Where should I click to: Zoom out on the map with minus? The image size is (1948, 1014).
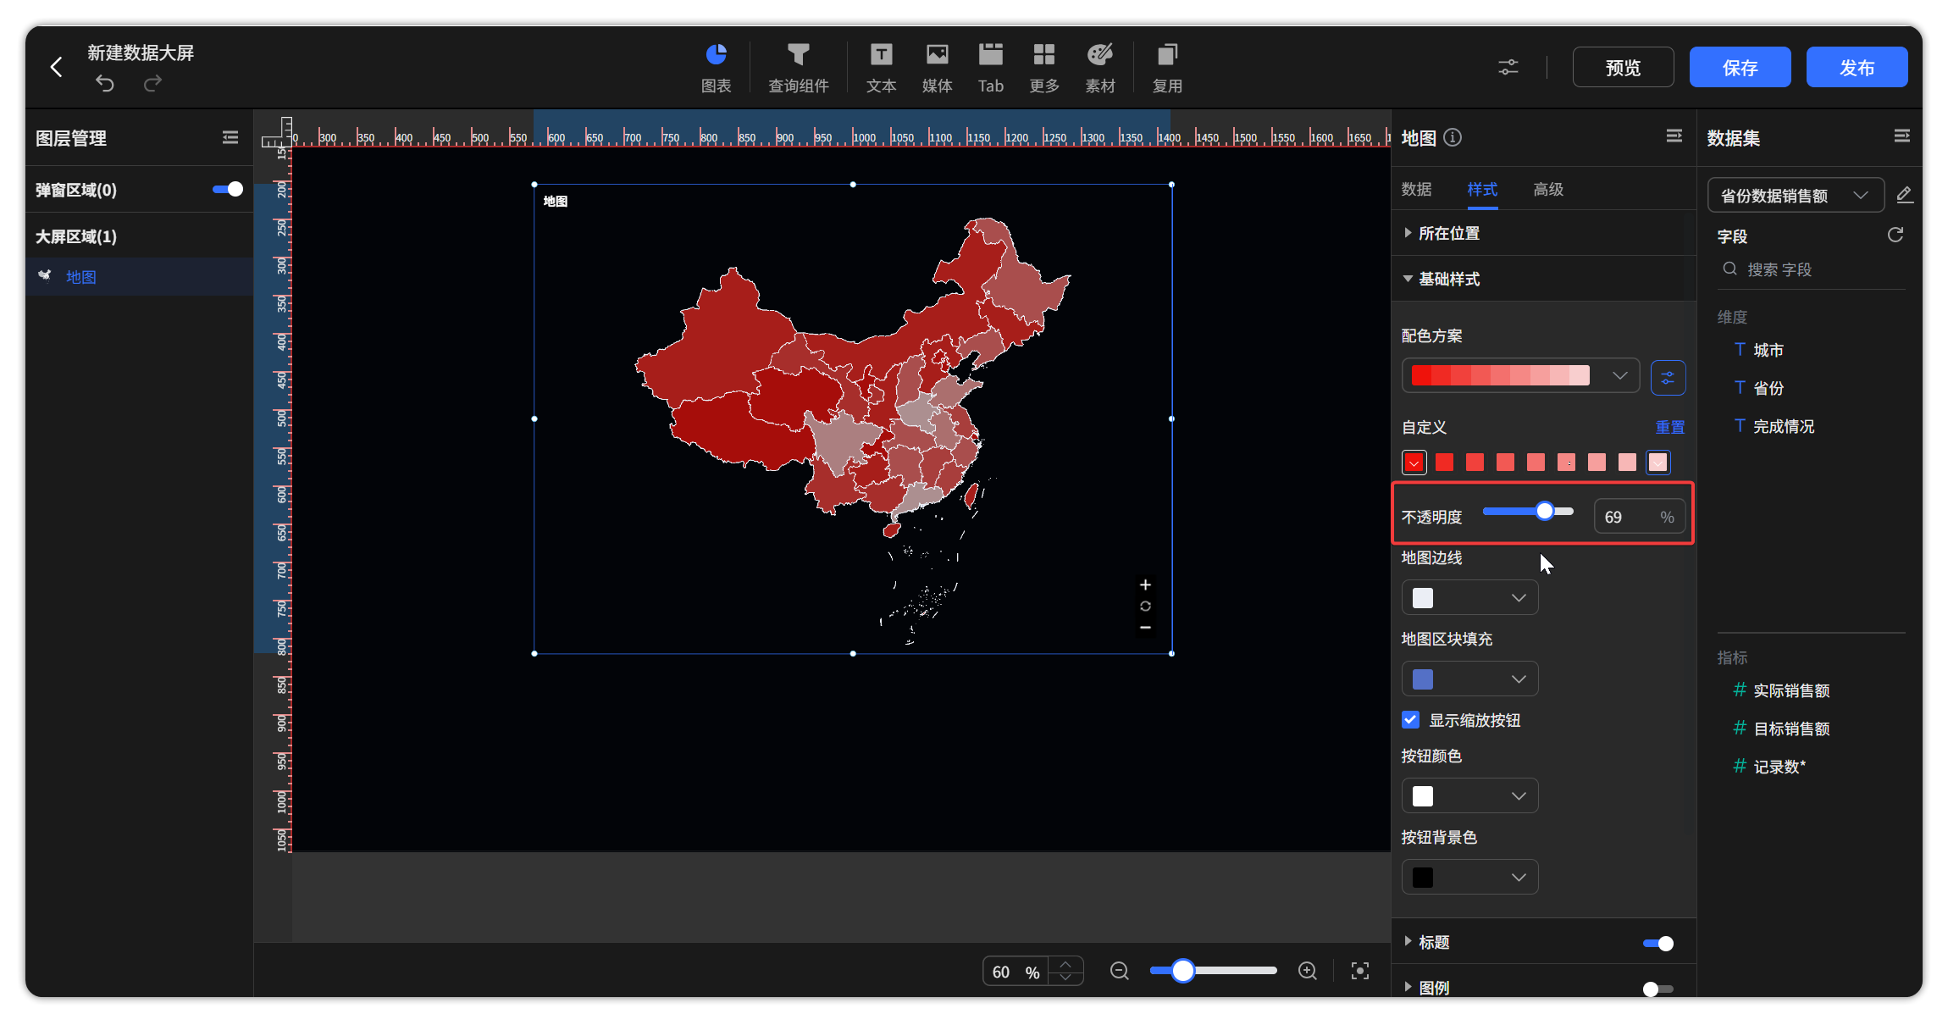pyautogui.click(x=1145, y=627)
